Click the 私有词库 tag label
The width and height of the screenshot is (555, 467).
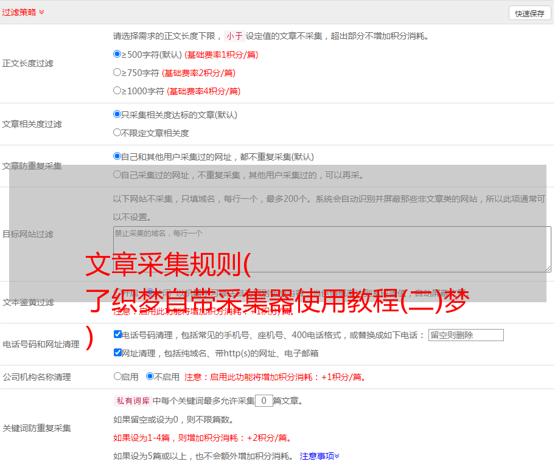pyautogui.click(x=131, y=401)
